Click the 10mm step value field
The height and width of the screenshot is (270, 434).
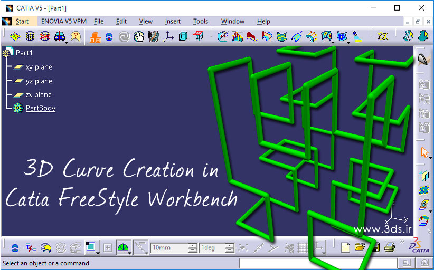click(x=169, y=248)
